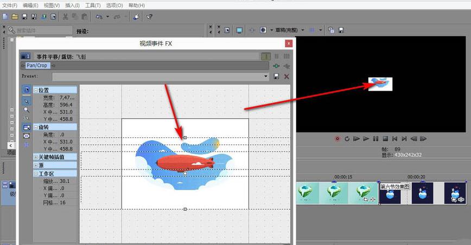Click the external monitor preview icon

(239, 30)
